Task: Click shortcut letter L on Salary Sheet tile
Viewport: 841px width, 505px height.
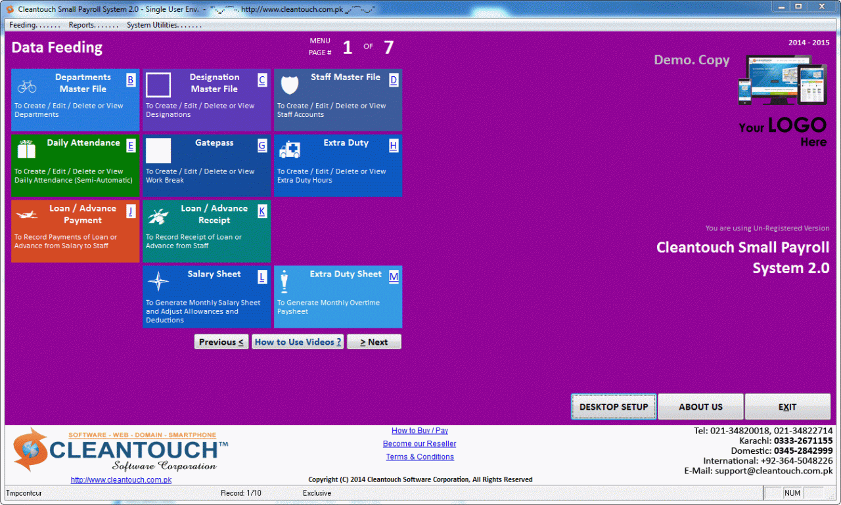Action: pyautogui.click(x=262, y=277)
